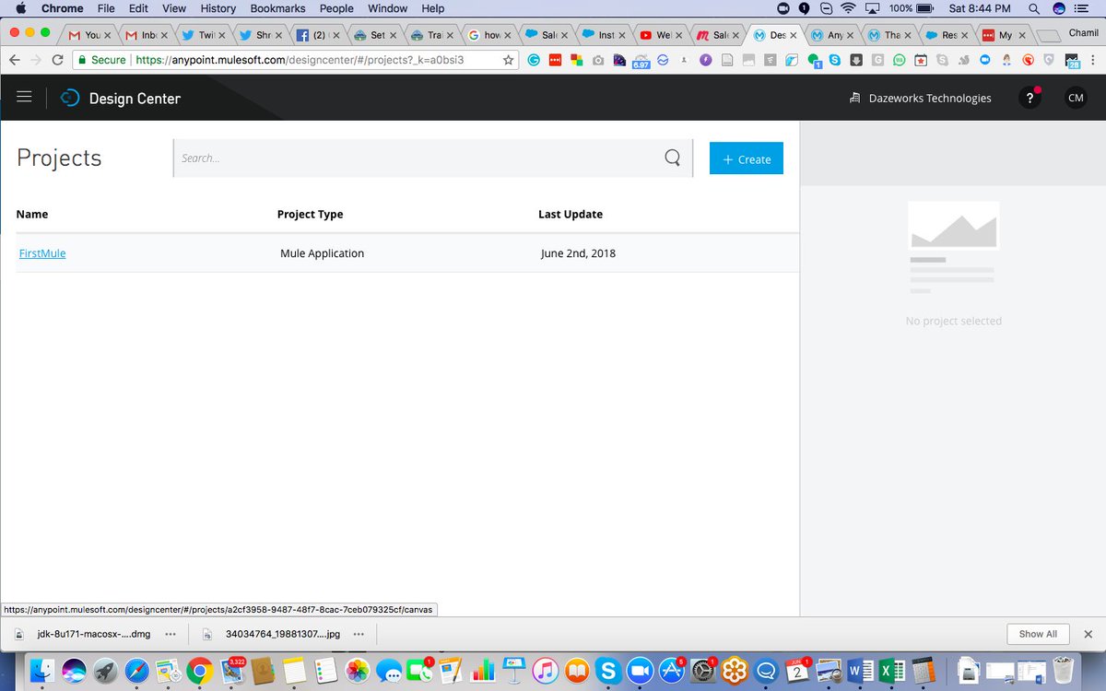Open options for the jdk-8u171 download
This screenshot has height=691, width=1106.
coord(171,634)
